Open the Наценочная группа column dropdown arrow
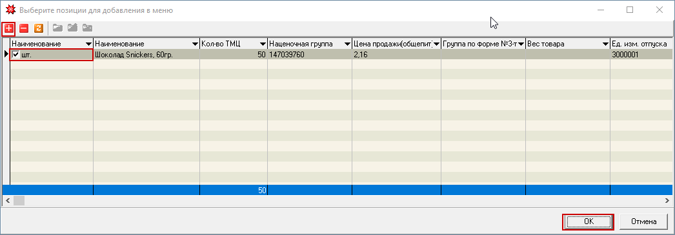Viewport: 675px width, 235px height. [347, 44]
